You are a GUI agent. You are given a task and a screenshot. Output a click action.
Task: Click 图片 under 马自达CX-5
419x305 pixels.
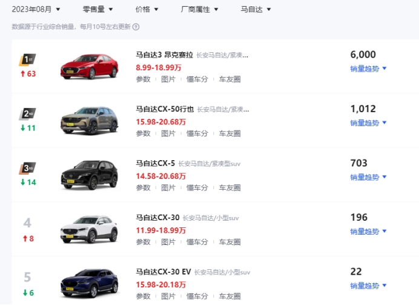[x=168, y=188]
